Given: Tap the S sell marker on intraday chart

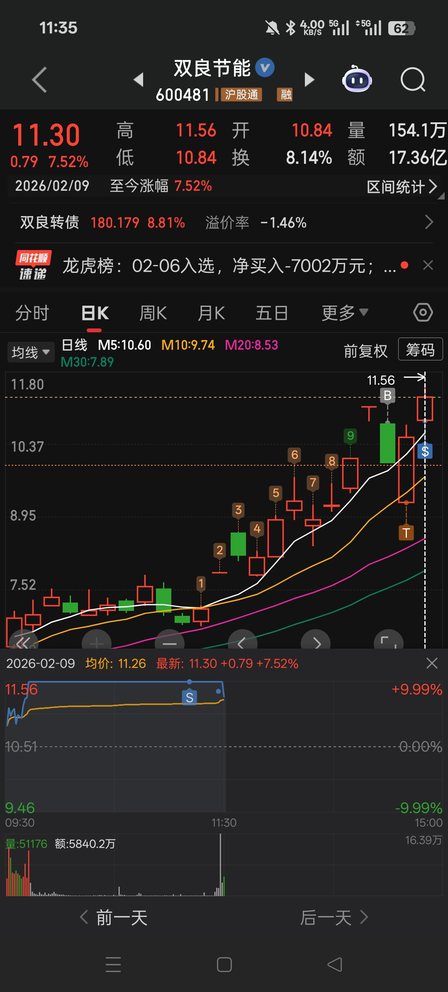Looking at the screenshot, I should tap(190, 697).
